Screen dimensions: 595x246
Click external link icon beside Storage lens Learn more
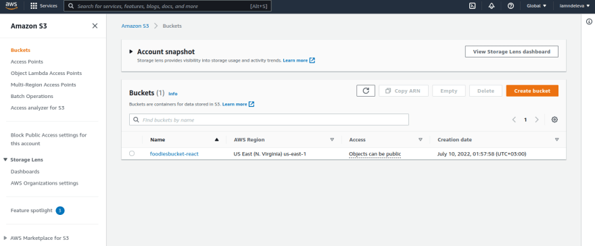312,60
